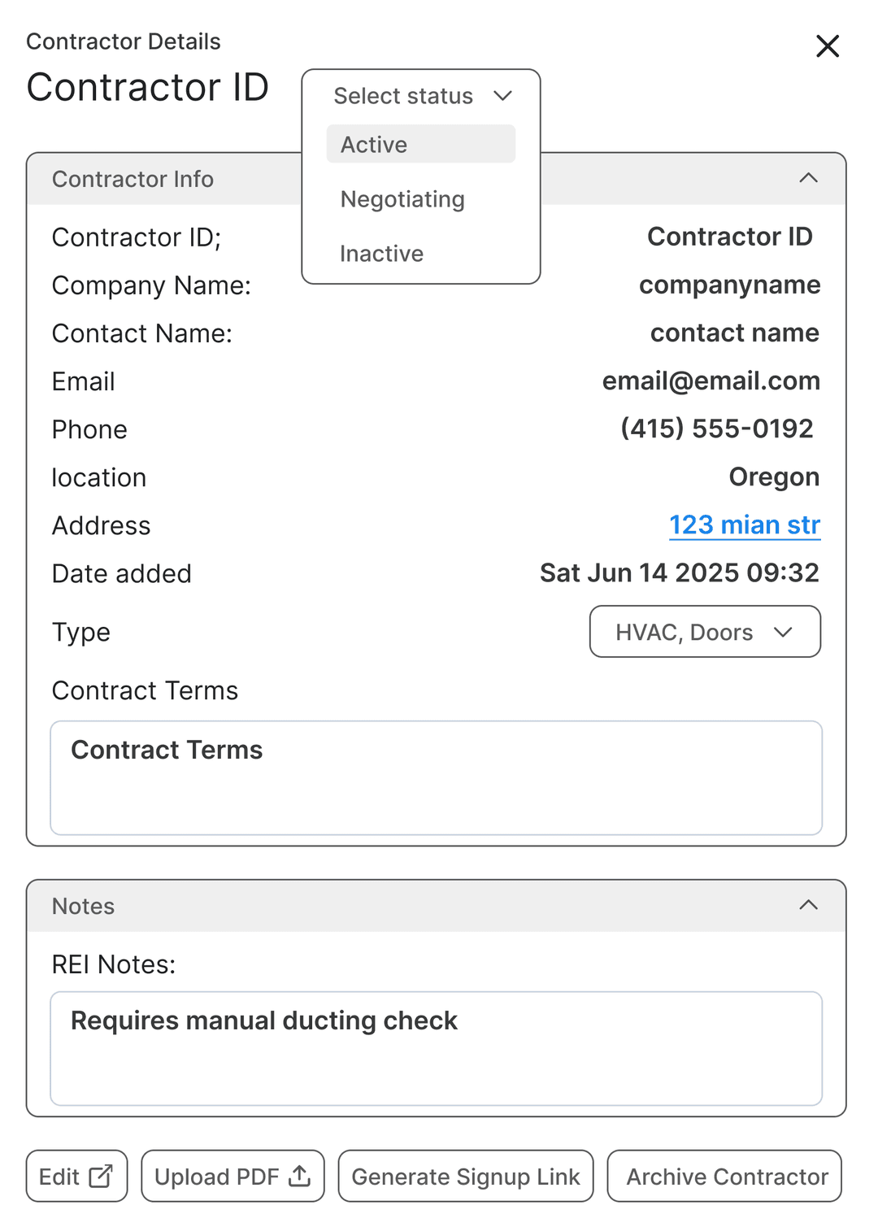Collapse the Notes section chevron
This screenshot has height=1227, width=878.
[808, 905]
